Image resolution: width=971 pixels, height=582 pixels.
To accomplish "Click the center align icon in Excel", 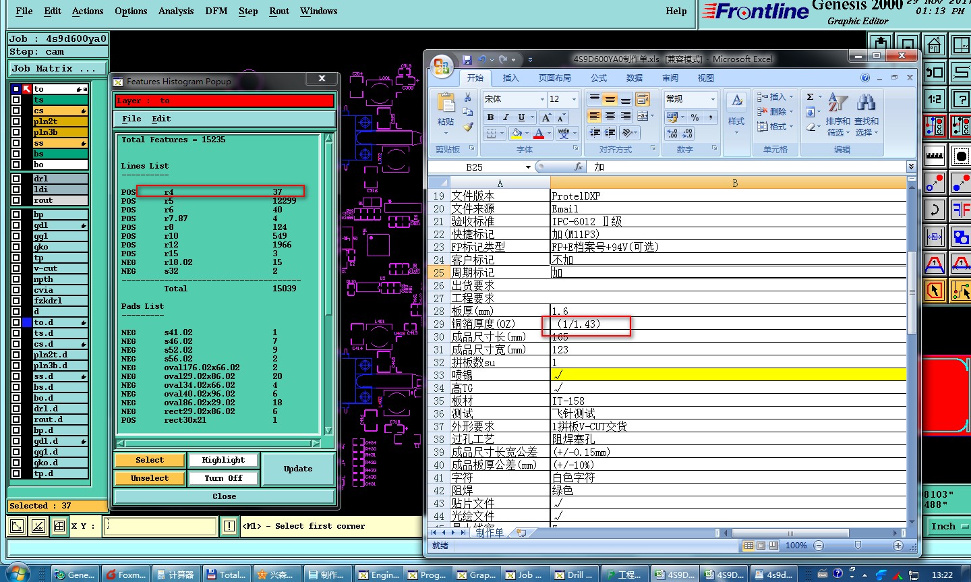I will coord(610,116).
